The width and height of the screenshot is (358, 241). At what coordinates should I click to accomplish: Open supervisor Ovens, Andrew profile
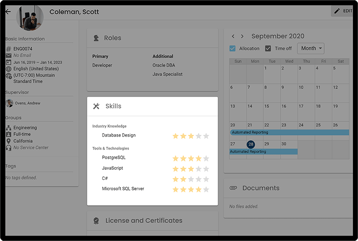[26, 103]
